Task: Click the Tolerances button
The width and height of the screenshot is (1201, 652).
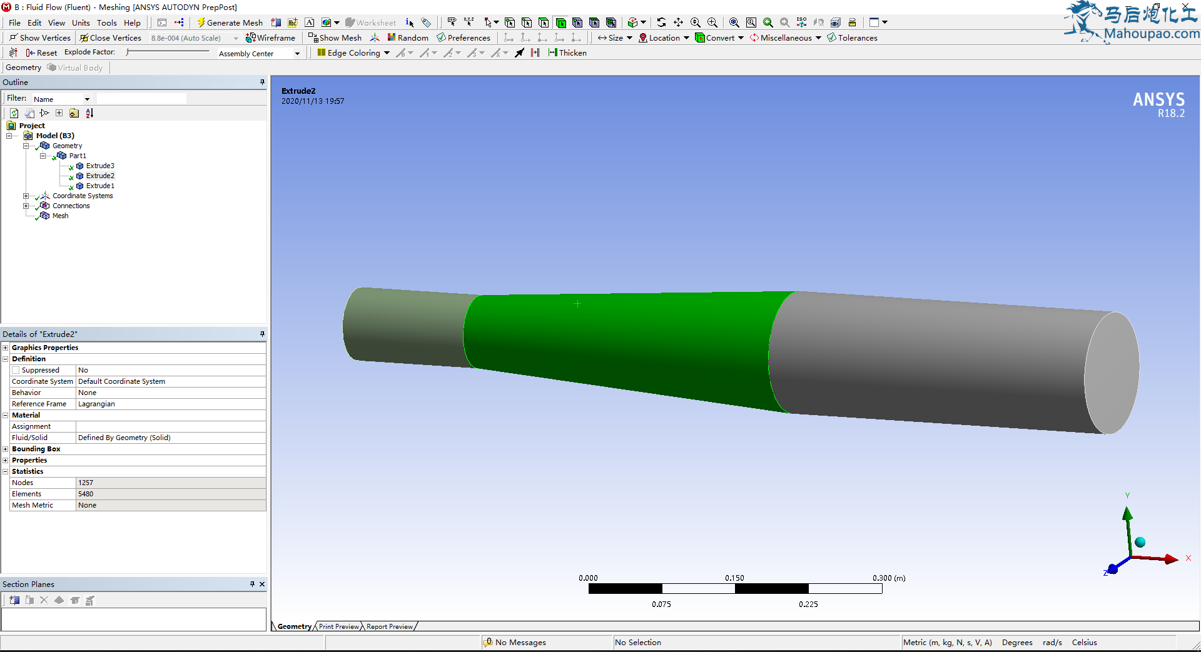Action: pos(852,38)
